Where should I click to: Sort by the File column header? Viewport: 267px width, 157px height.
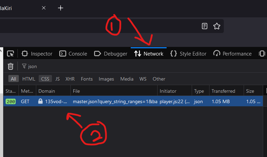point(114,91)
